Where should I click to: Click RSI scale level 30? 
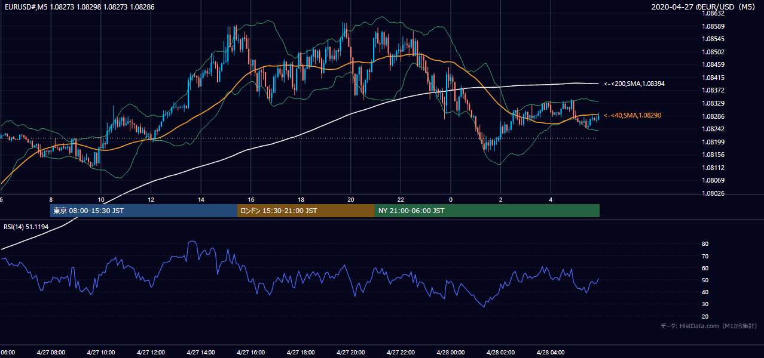point(705,304)
